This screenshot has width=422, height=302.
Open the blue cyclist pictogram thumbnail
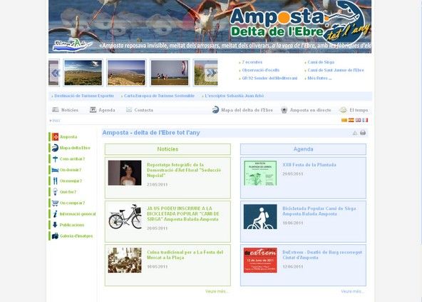click(260, 217)
